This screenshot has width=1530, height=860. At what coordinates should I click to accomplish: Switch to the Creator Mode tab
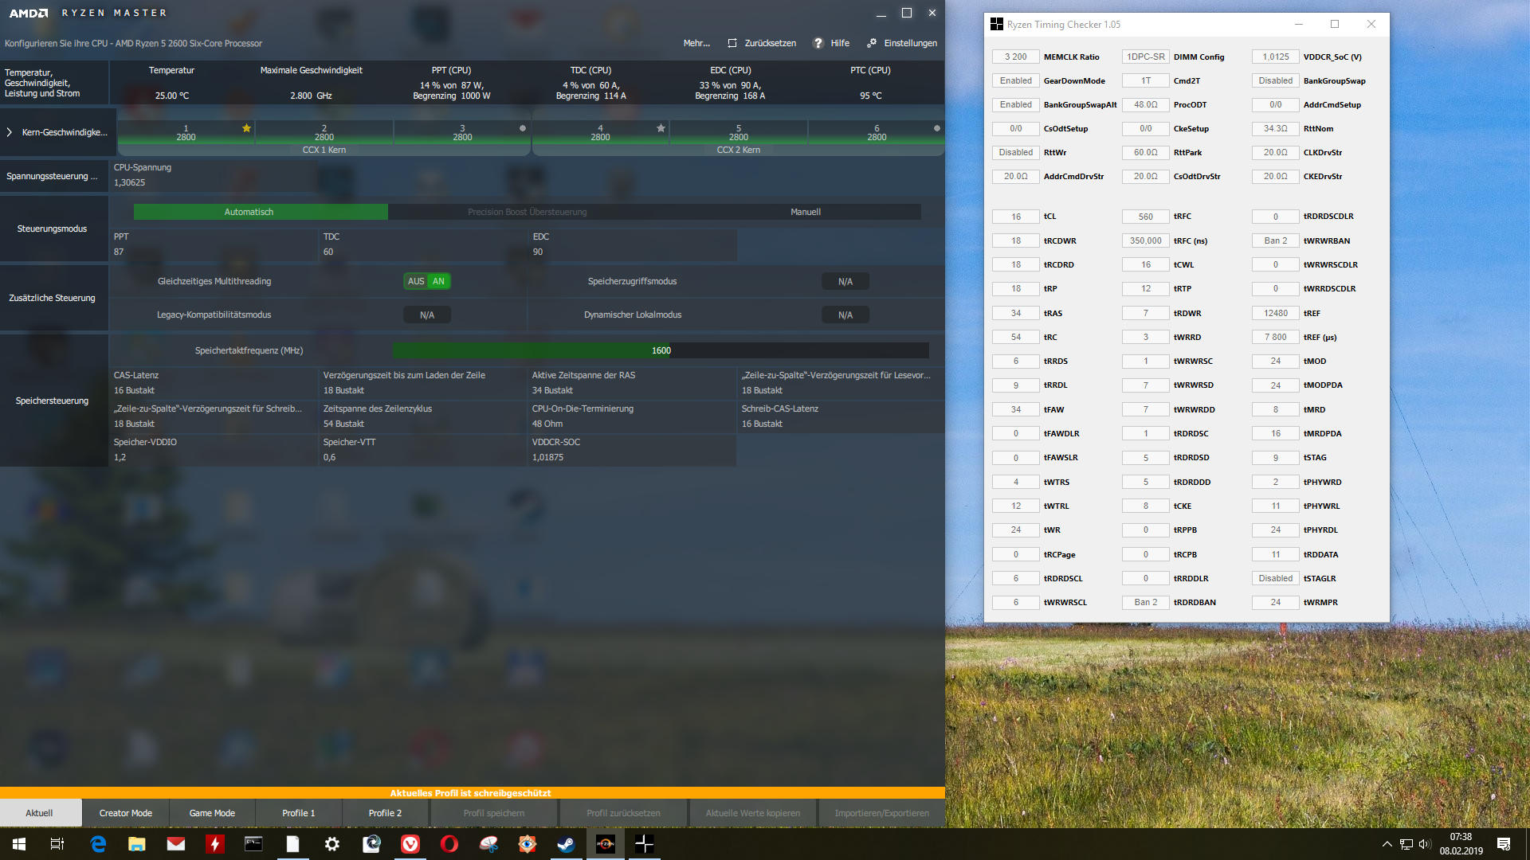pos(125,813)
